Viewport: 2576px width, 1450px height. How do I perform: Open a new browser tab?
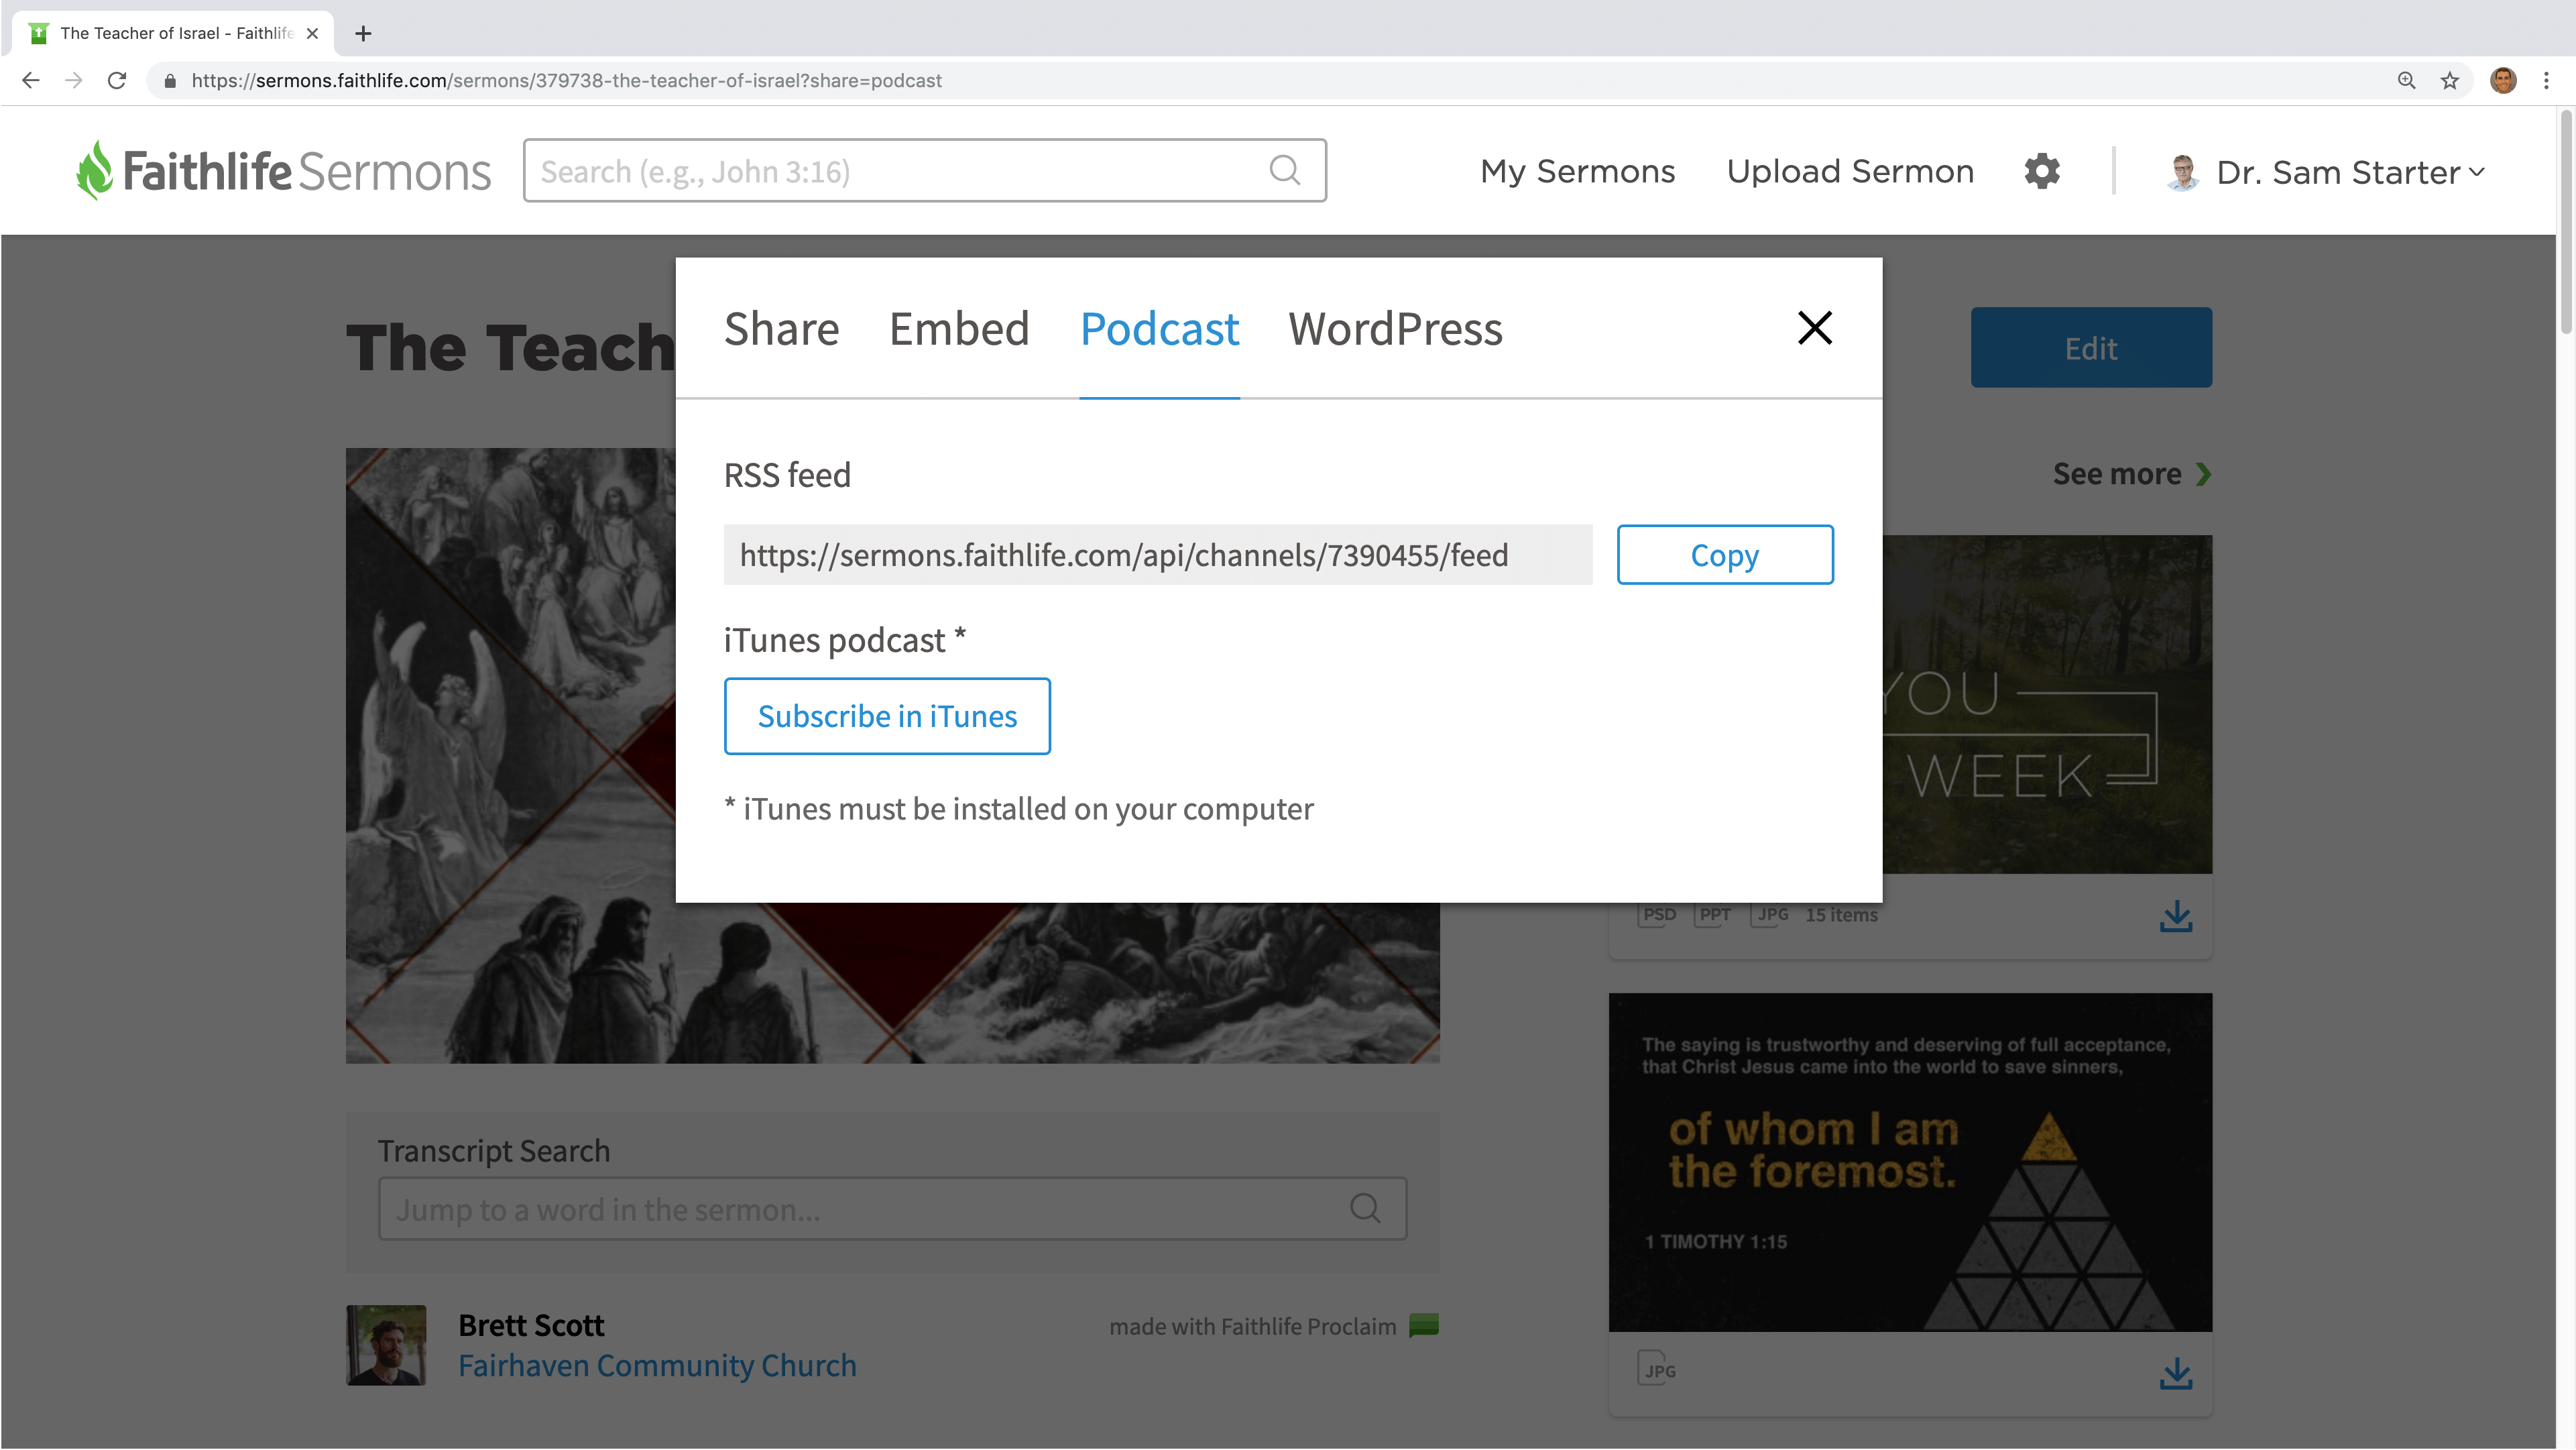click(363, 33)
